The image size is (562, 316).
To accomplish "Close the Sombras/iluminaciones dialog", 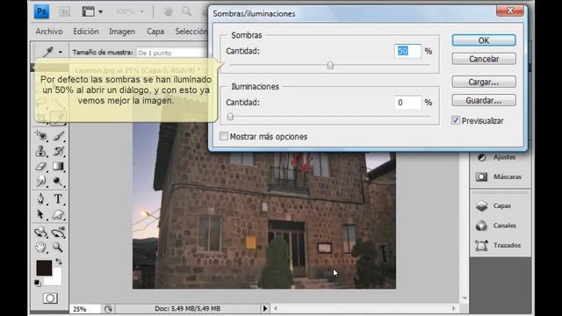I will (x=510, y=11).
